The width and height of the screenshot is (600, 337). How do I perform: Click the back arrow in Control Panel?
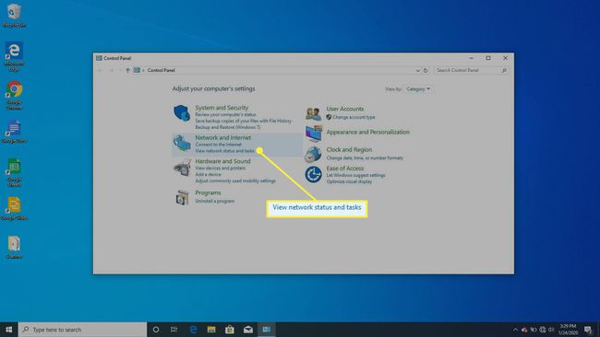(101, 70)
